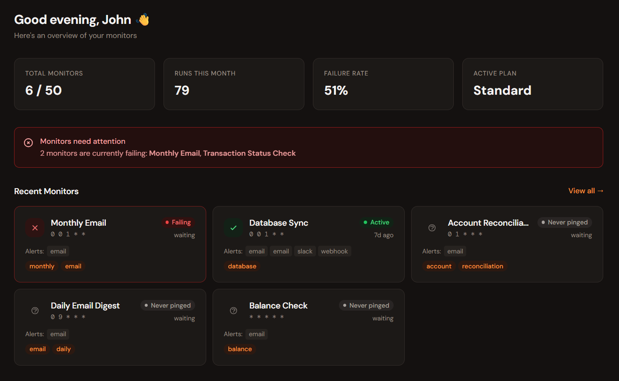
Task: Select the webhook alert chip on Database Sync
Action: 334,251
